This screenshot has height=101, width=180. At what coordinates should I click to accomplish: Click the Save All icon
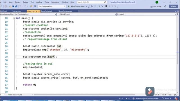pyautogui.click(x=16, y=6)
